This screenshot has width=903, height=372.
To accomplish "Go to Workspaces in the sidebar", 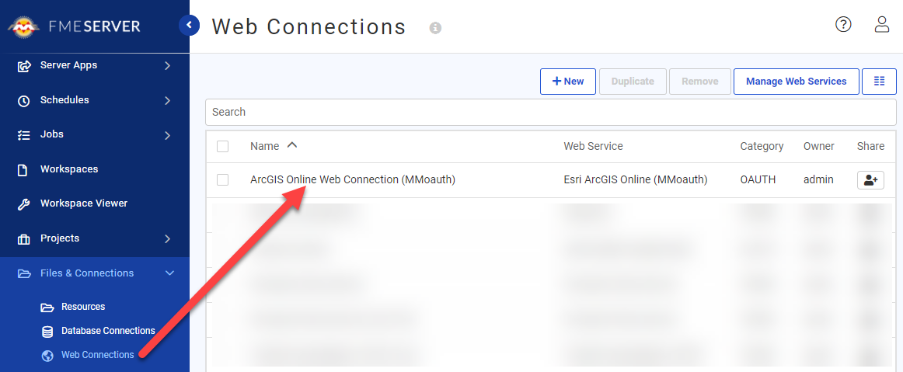I will [69, 169].
